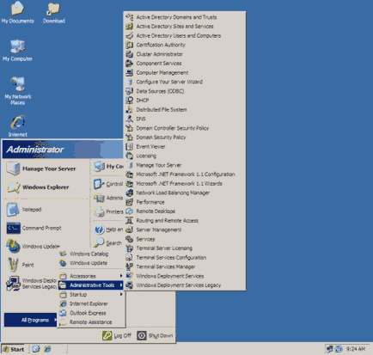Expand the Startup submenu
The height and width of the screenshot is (355, 373).
click(91, 294)
